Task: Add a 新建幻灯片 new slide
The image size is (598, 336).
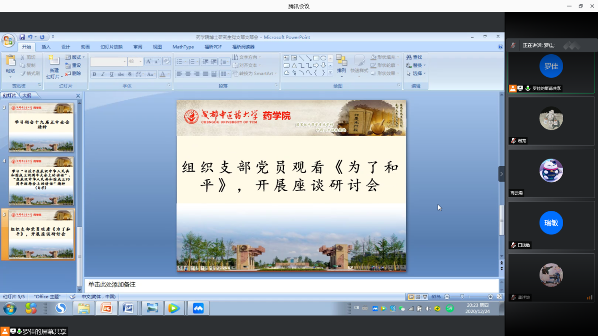Action: (54, 66)
